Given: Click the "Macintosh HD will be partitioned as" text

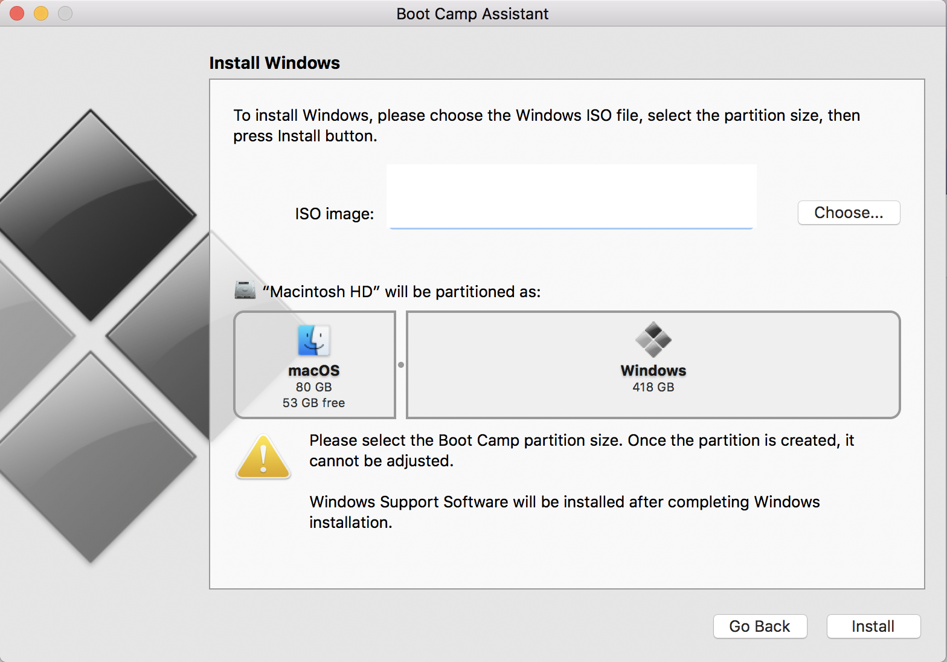Looking at the screenshot, I should click(402, 292).
